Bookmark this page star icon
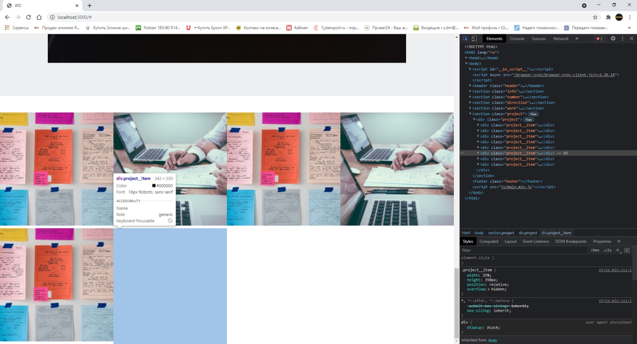 coord(595,17)
